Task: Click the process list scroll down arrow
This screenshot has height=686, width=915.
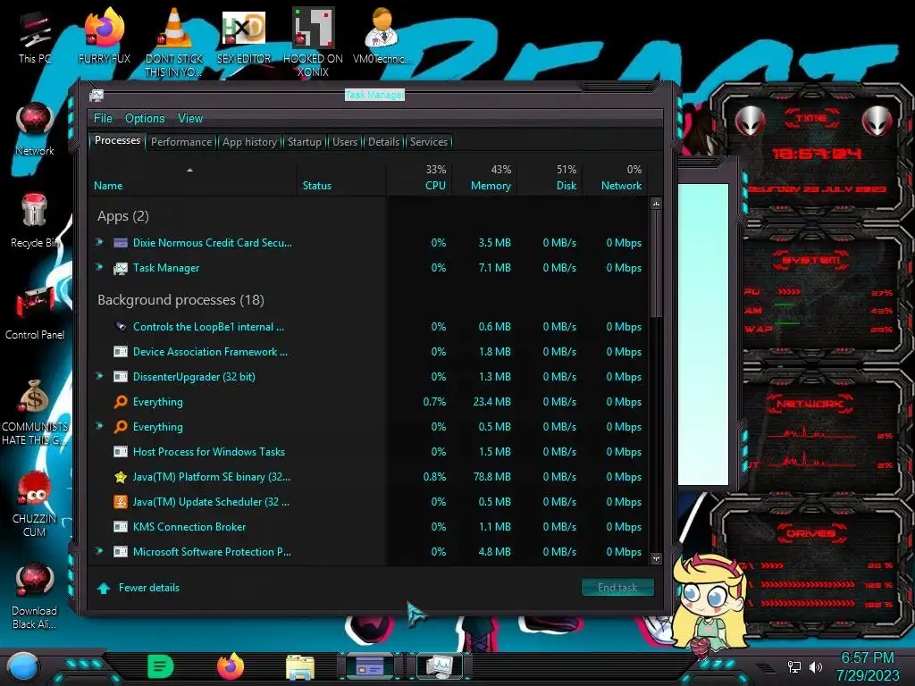Action: 656,558
